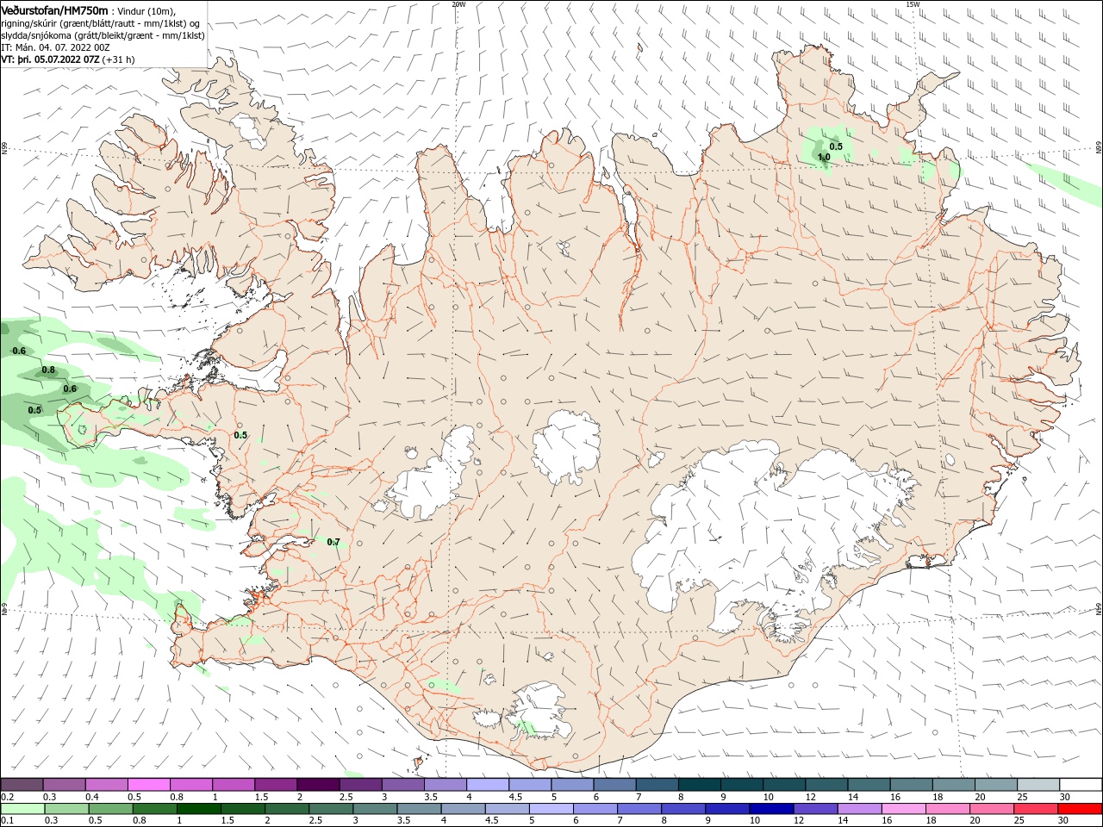1103x827 pixels.
Task: Click the bottom-row legend label 14
Action: pyautogui.click(x=845, y=821)
